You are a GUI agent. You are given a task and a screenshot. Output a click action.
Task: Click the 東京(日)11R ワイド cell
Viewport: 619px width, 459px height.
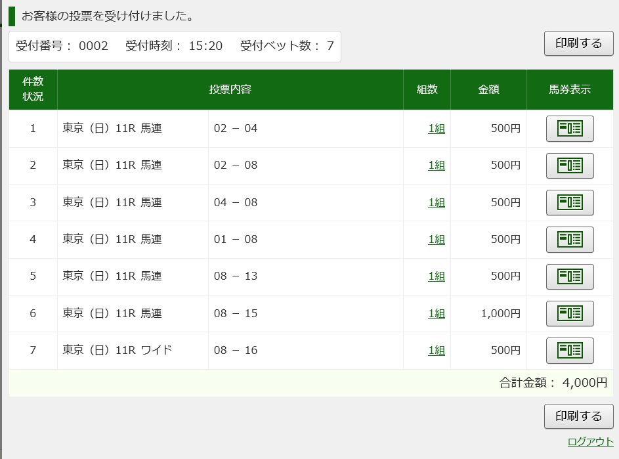point(133,351)
